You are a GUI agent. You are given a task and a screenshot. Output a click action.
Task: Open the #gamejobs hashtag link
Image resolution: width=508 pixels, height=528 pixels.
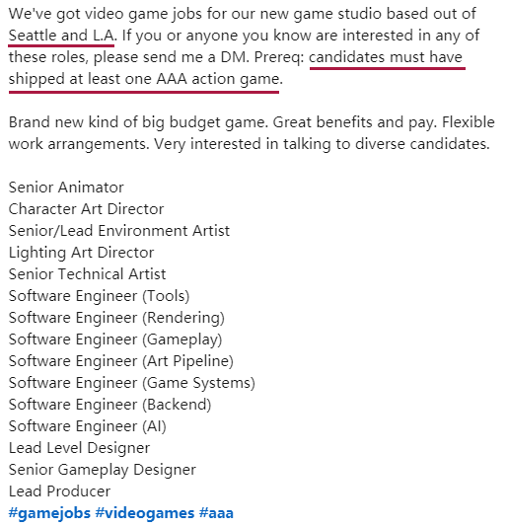(x=49, y=513)
